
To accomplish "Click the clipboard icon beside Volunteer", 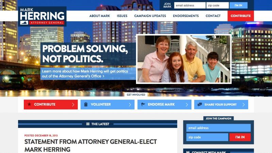I will tap(86, 104).
